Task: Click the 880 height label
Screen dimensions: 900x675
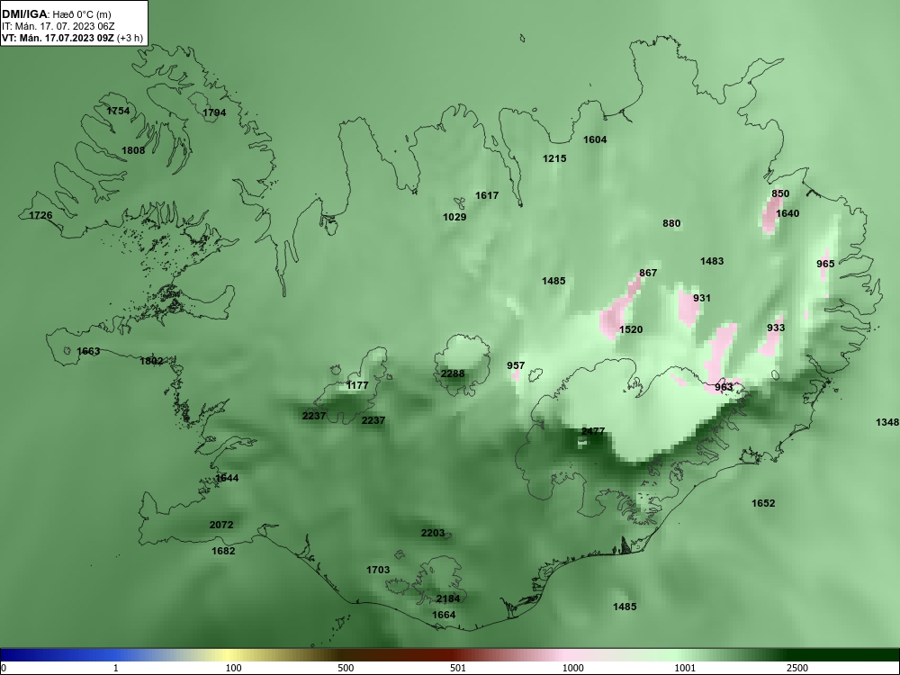Action: [671, 223]
